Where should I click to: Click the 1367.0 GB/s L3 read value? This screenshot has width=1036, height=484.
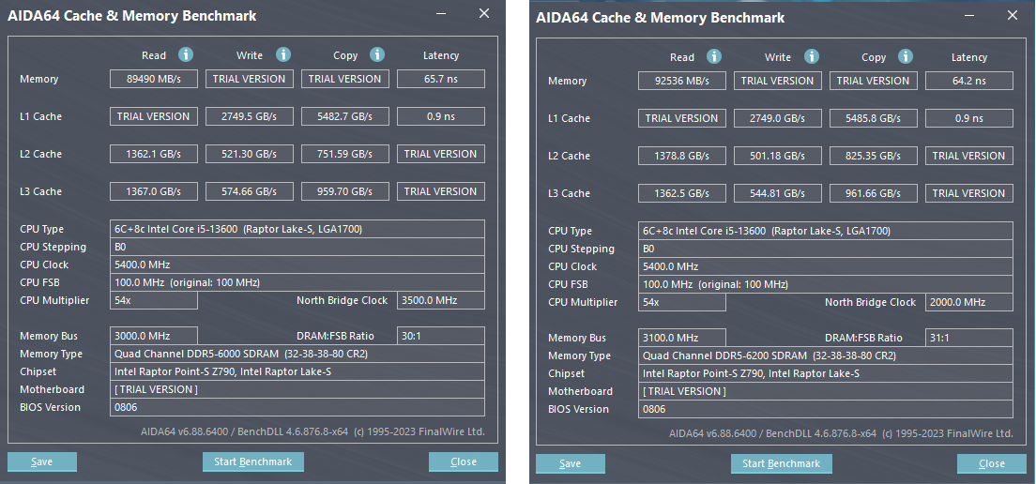tap(154, 191)
